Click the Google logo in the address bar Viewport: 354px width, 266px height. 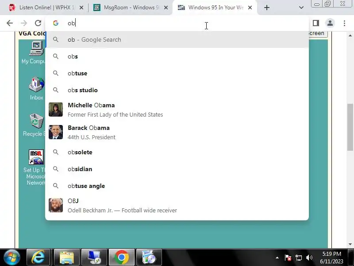pos(56,23)
